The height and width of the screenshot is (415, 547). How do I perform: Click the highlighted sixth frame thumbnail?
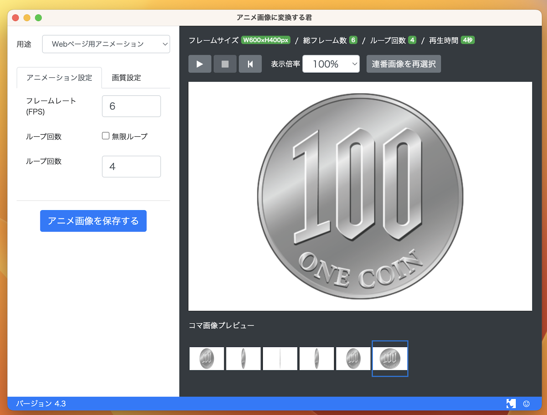390,358
